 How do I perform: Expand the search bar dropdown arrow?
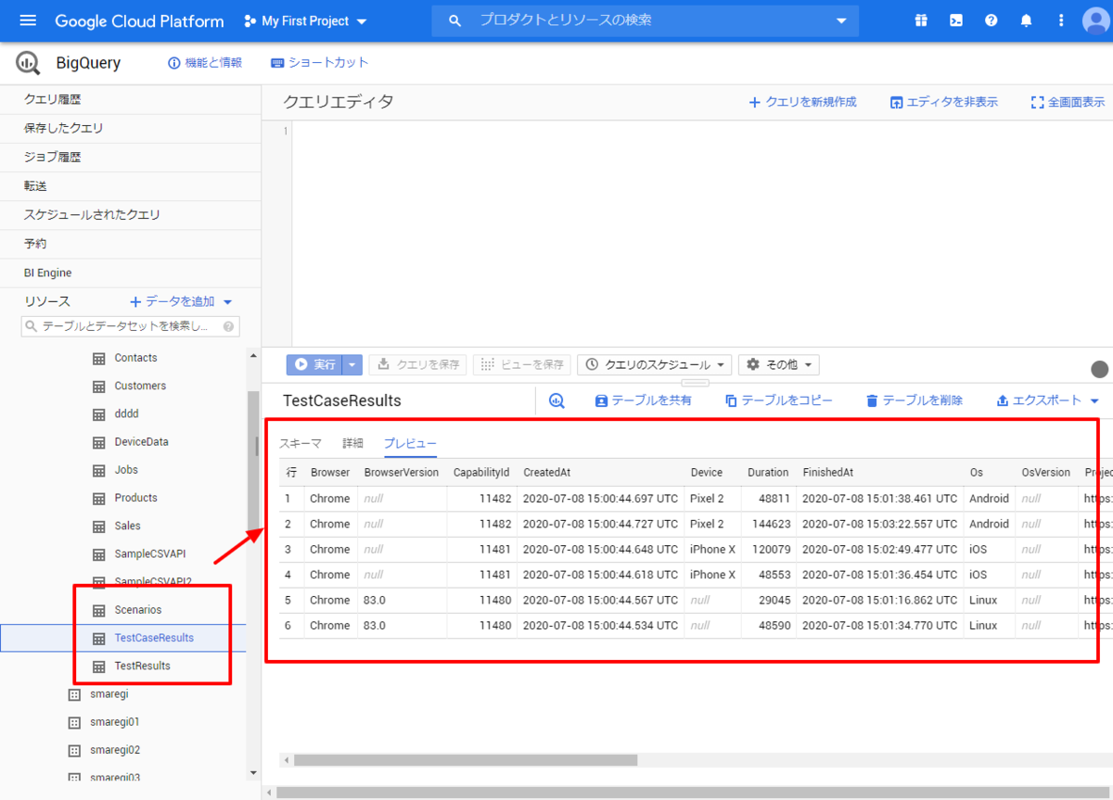tap(841, 20)
